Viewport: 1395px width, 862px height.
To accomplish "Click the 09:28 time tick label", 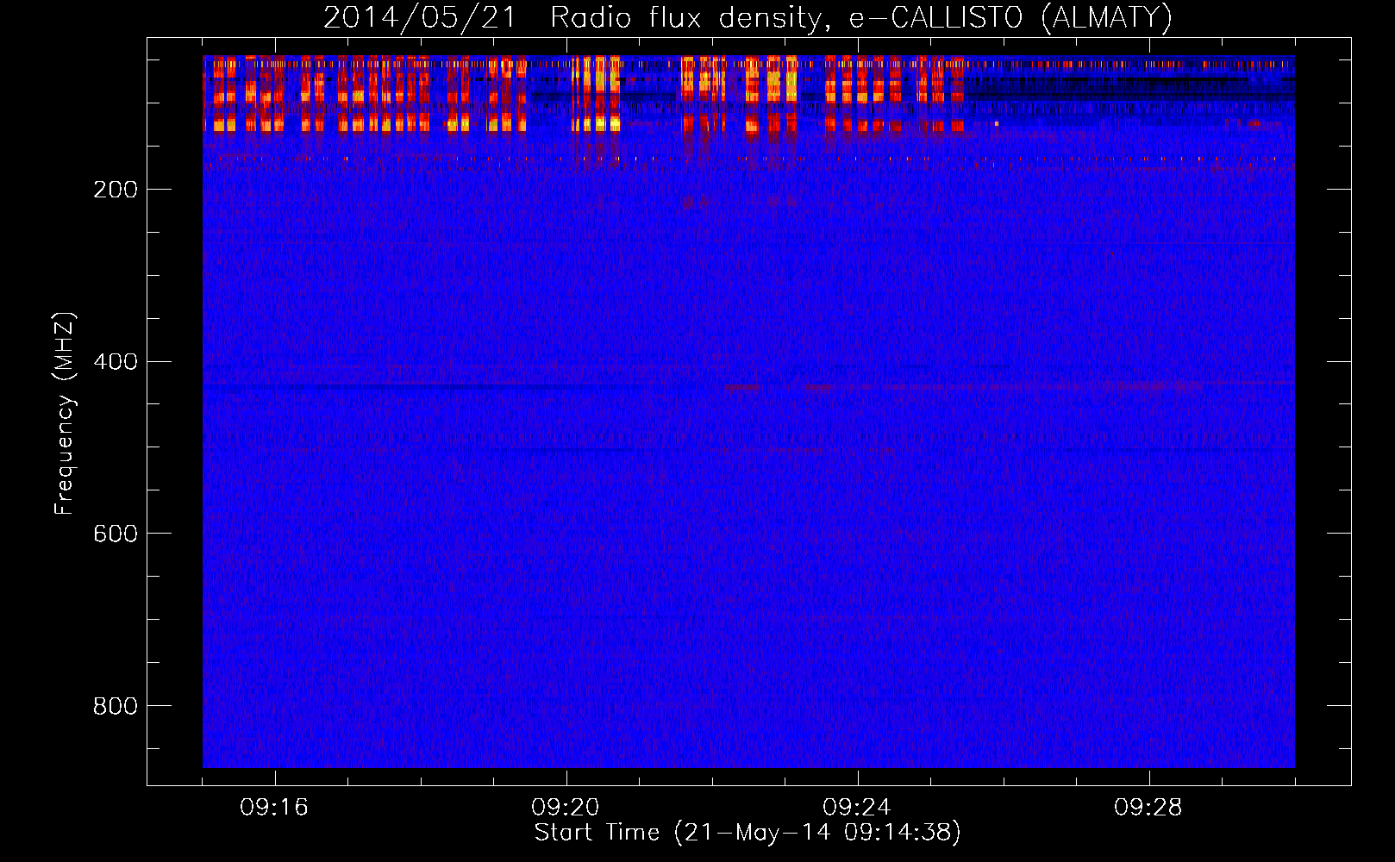I will [x=1148, y=808].
